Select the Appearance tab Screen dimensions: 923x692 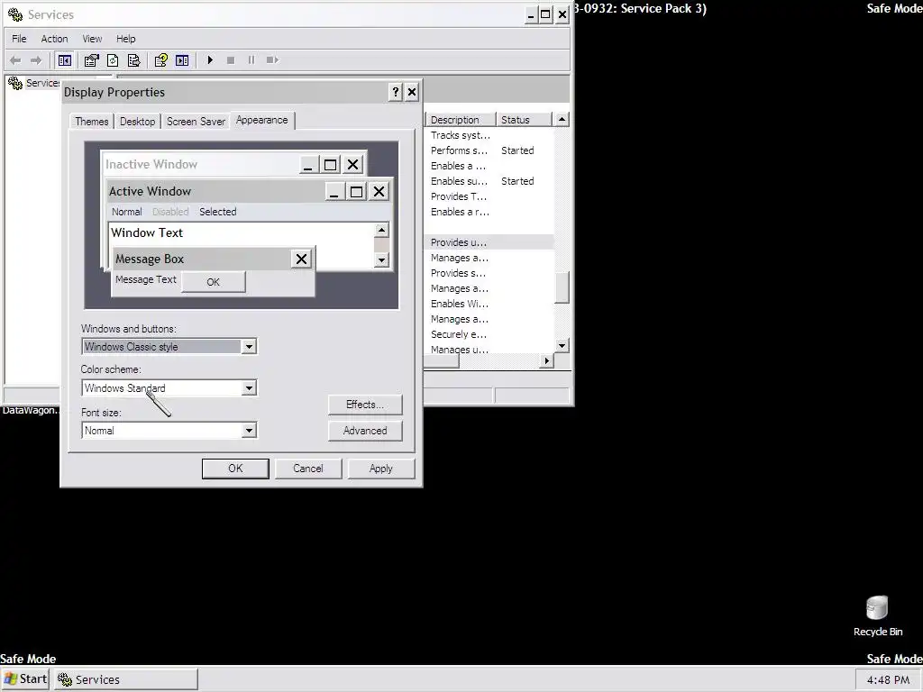262,120
